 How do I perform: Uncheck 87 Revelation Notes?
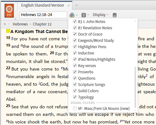pos(75,28)
